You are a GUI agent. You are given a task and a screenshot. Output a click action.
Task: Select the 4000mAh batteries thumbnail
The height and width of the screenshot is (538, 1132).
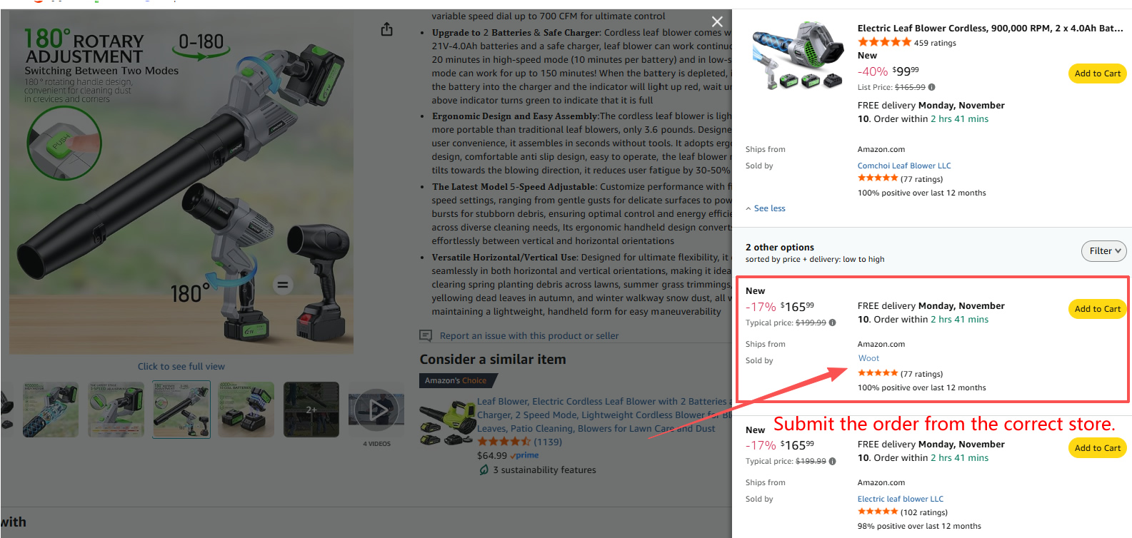(246, 410)
